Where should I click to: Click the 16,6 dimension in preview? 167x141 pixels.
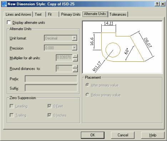click(x=92, y=41)
